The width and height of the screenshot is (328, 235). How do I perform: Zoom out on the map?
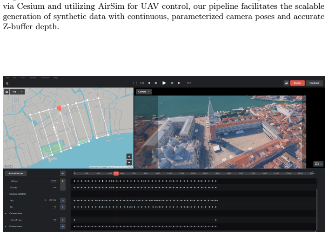pos(129,162)
